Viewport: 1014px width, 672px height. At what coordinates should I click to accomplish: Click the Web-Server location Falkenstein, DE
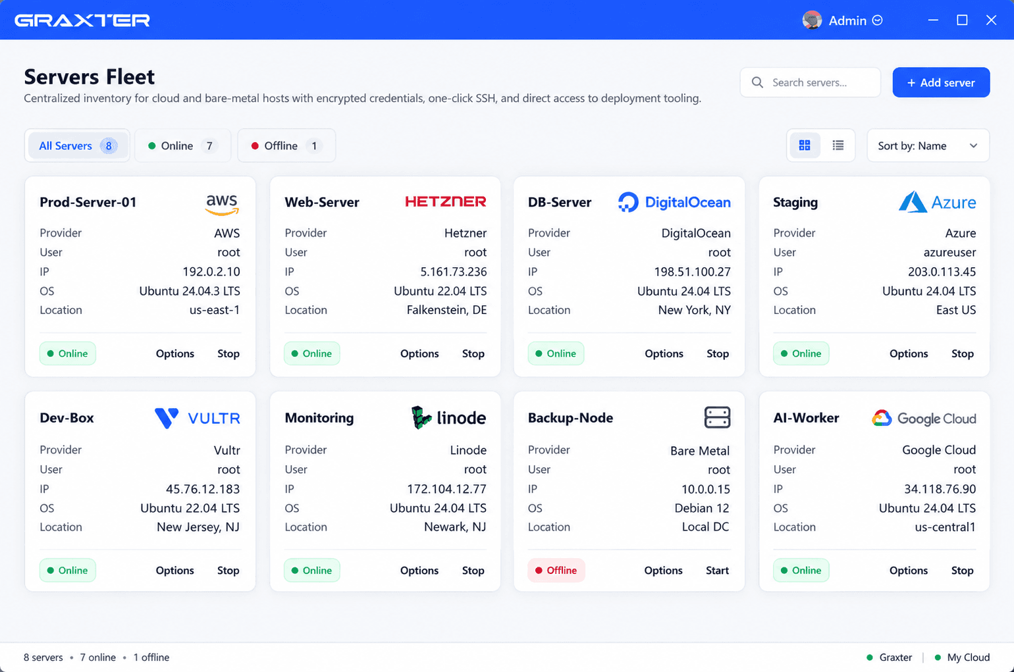tap(447, 310)
